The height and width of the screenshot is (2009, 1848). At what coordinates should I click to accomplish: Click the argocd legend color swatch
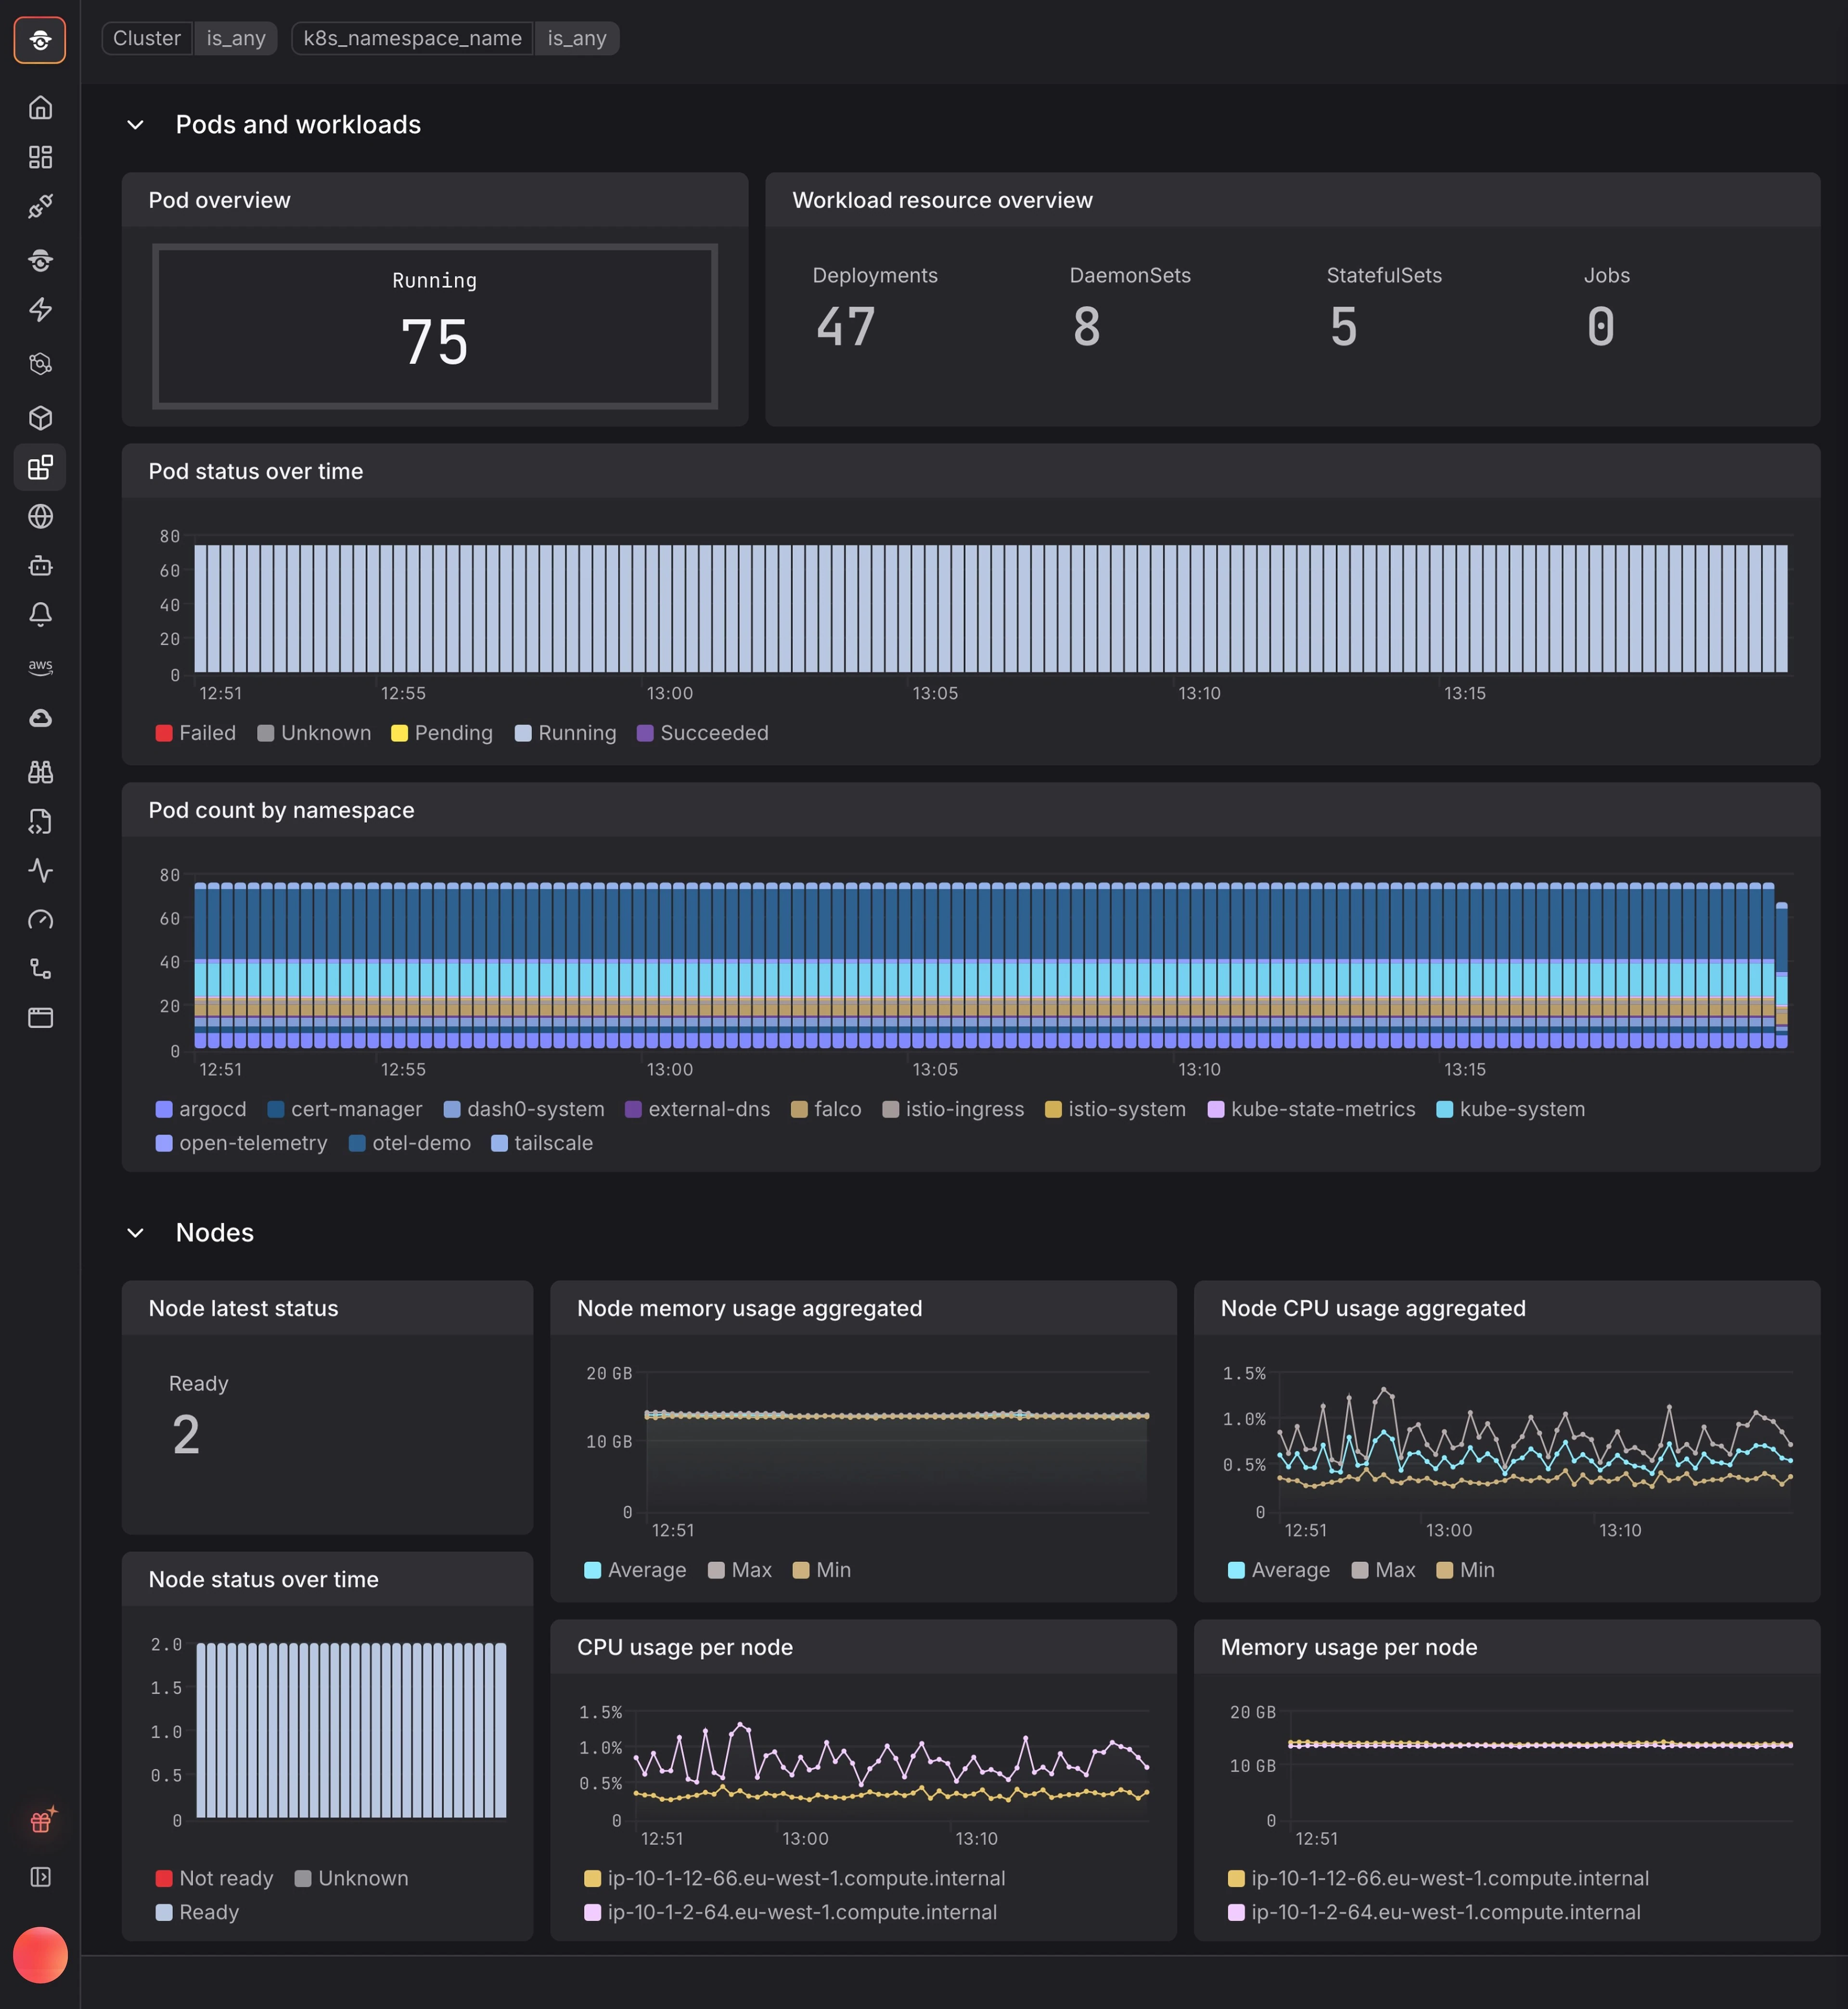coord(164,1109)
